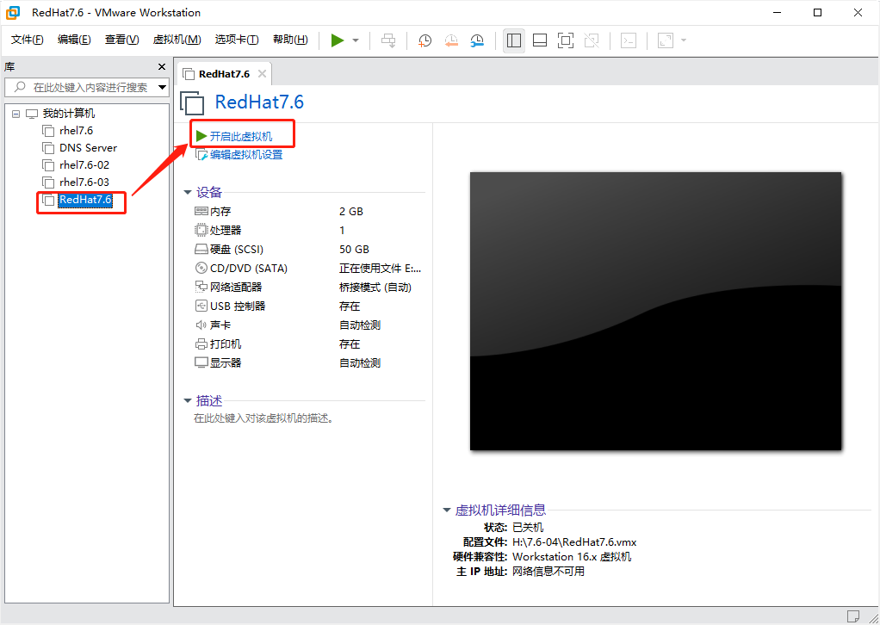Toggle the library sidebar view icon
Viewport: 880px width, 625px height.
coord(514,40)
